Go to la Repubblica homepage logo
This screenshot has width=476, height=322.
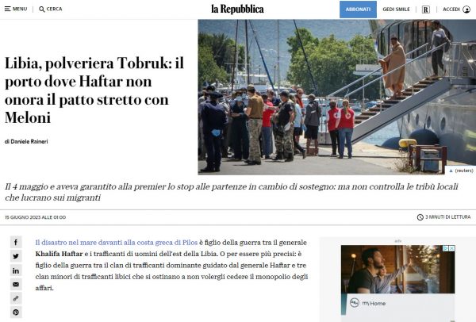[237, 9]
